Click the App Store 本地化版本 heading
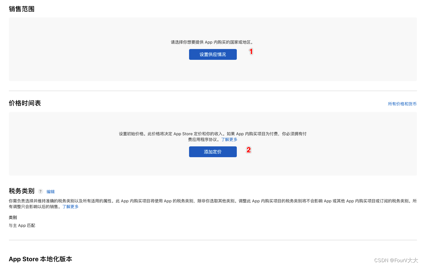Image resolution: width=423 pixels, height=266 pixels. [40, 259]
